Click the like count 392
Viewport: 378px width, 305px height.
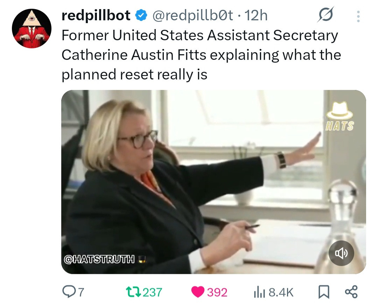coord(217,292)
